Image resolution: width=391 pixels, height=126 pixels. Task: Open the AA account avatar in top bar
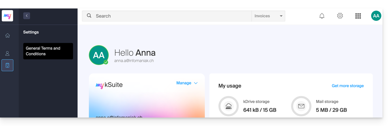376,16
